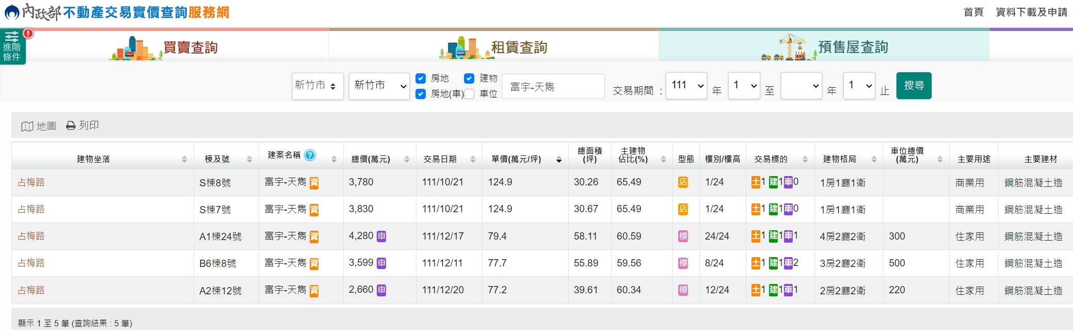Click 預售 badge in A2棟12號 row

click(x=314, y=291)
